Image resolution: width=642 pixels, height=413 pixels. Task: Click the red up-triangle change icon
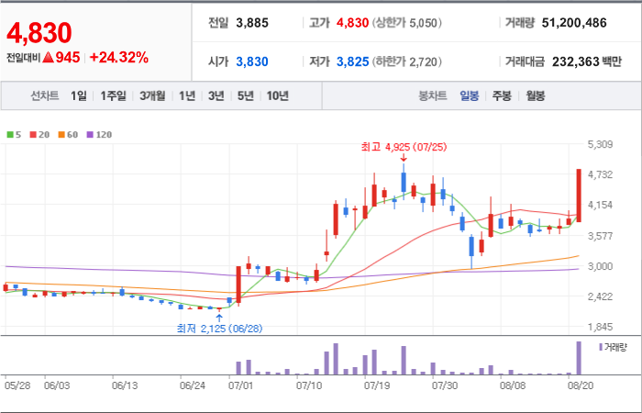pos(48,58)
